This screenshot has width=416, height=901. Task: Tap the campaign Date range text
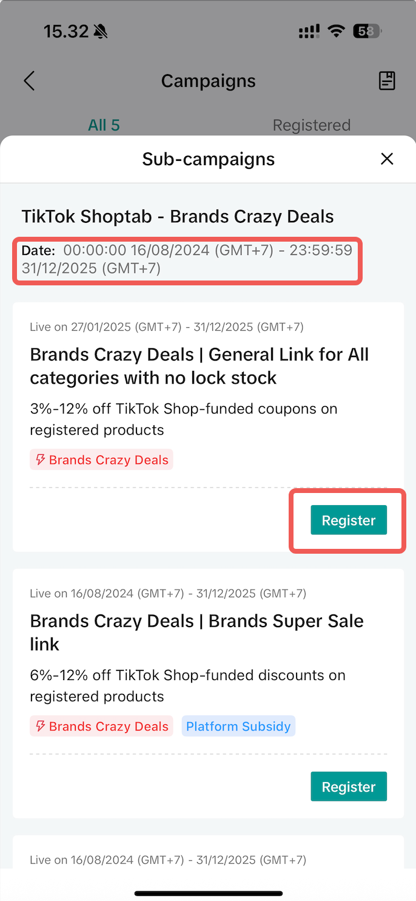tap(187, 259)
